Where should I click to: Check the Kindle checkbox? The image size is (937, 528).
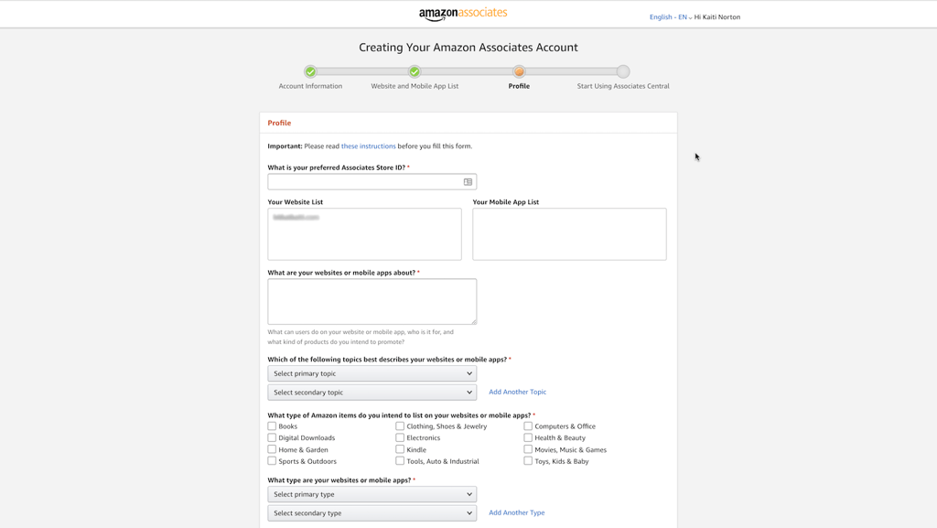pos(400,449)
